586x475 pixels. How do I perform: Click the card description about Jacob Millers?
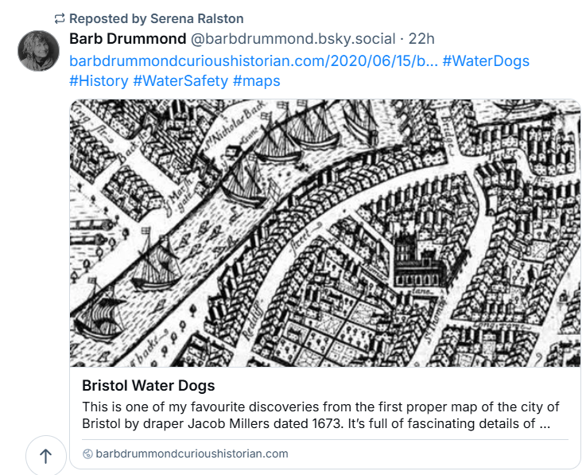click(x=316, y=415)
